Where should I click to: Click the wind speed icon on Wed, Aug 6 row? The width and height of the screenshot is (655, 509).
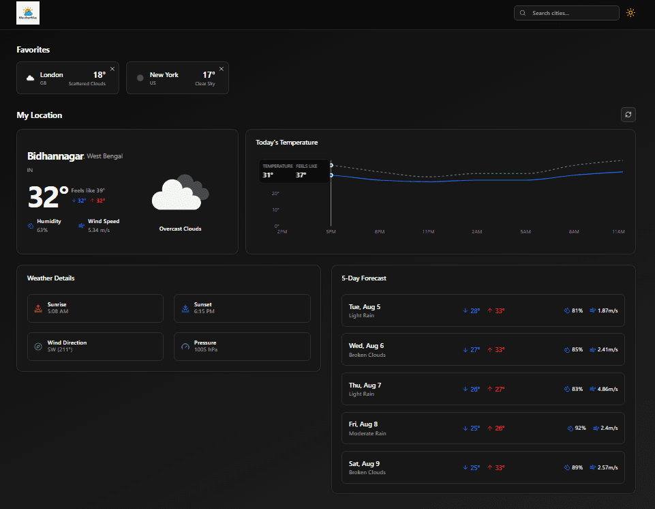592,349
